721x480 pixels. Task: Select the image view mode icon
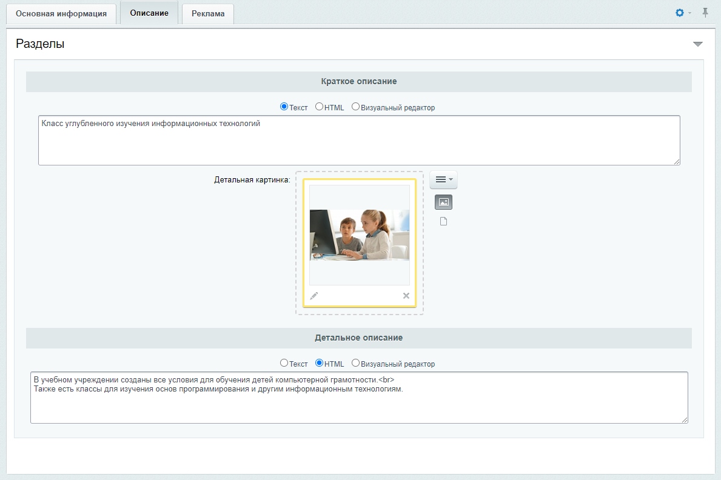pos(443,202)
